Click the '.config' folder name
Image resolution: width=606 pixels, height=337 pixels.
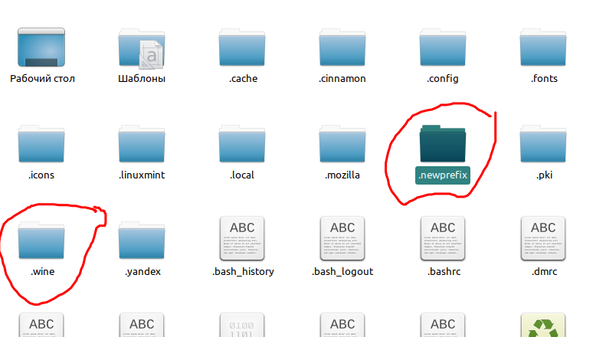443,78
